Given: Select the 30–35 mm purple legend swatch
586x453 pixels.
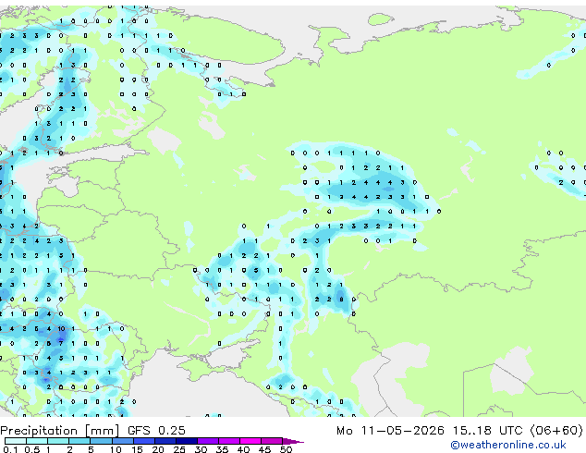Looking at the screenshot, I should click(x=208, y=441).
